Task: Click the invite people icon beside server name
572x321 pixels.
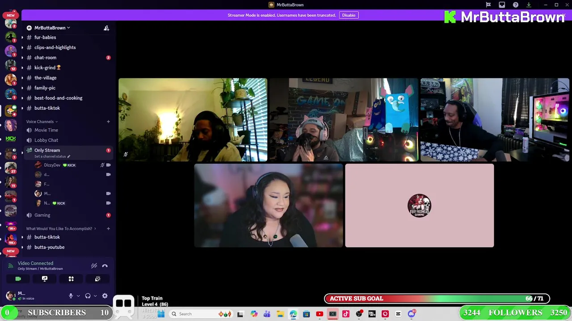Action: (x=106, y=28)
